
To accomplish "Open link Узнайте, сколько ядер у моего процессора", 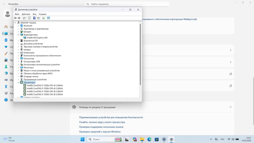I will (x=102, y=122).
